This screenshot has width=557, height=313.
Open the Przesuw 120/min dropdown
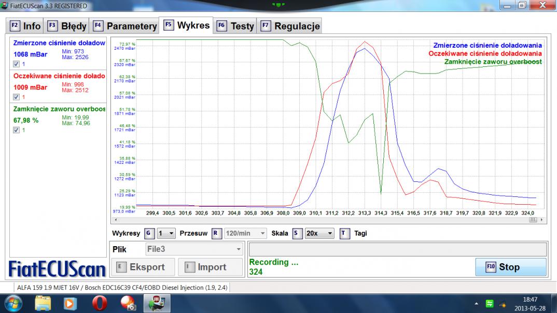tap(245, 233)
